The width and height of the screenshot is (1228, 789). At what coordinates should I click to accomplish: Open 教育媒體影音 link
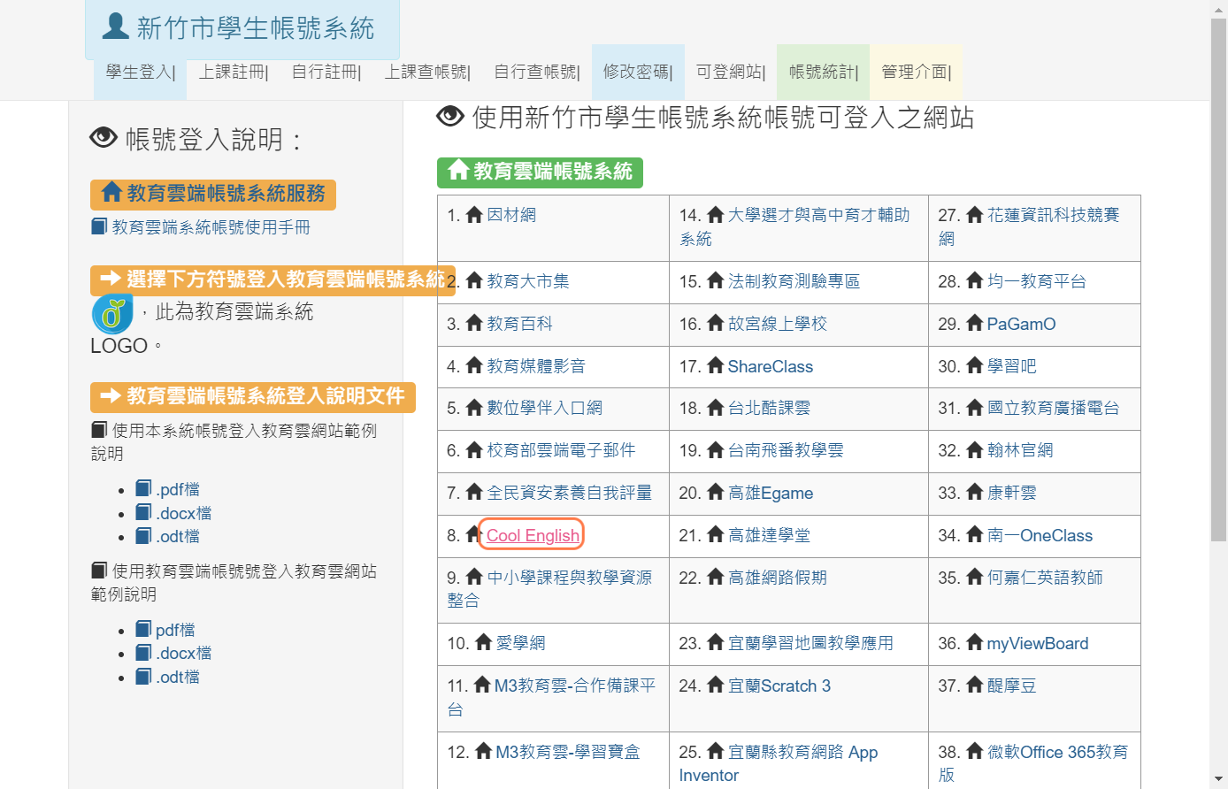point(536,366)
